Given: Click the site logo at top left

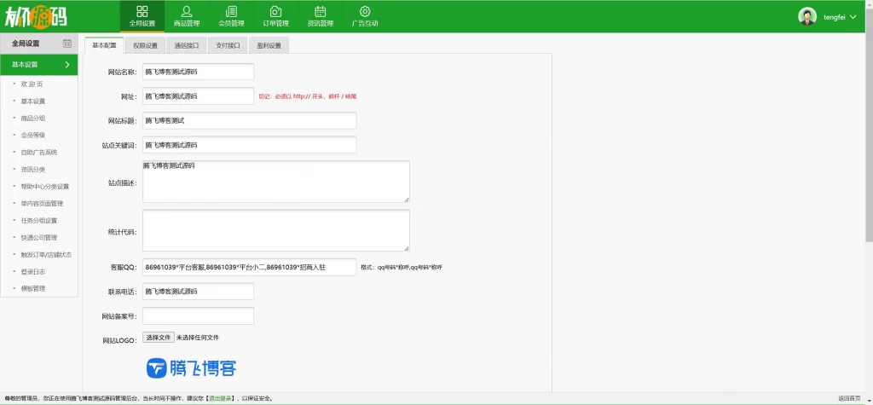Looking at the screenshot, I should (x=36, y=16).
